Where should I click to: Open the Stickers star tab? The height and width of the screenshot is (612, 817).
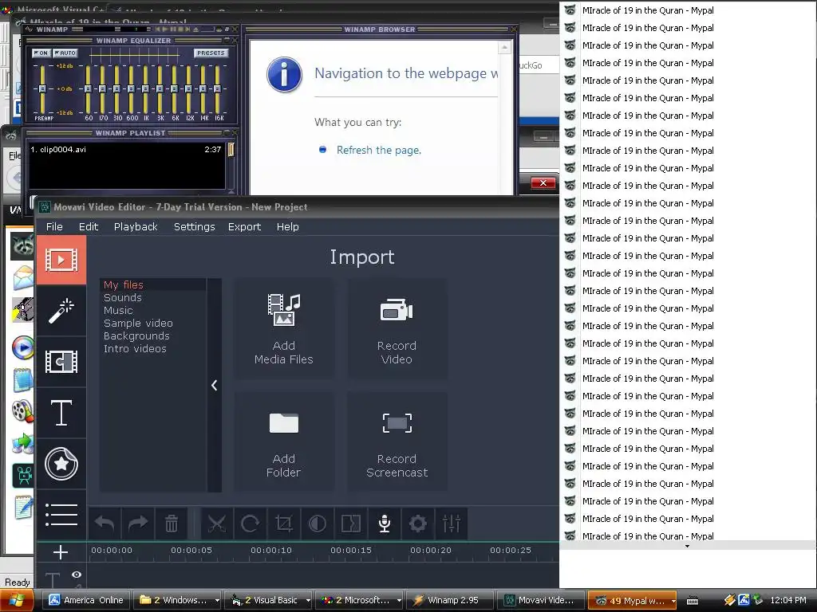tap(61, 464)
